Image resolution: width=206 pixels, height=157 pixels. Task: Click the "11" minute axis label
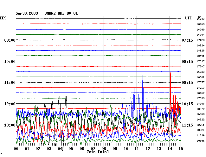coord(137,149)
